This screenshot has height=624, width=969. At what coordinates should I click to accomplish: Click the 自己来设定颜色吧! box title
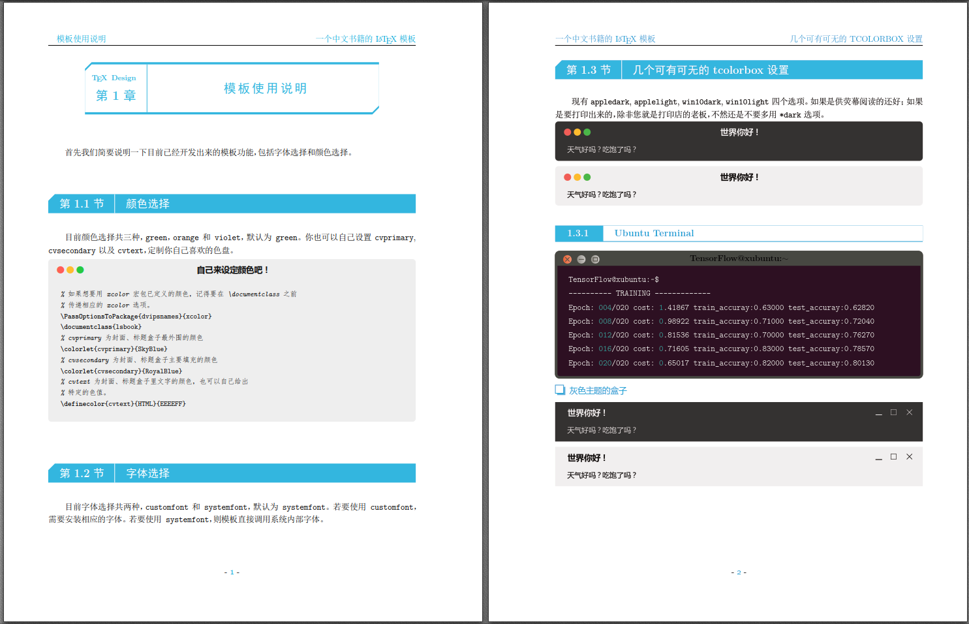[x=232, y=270]
